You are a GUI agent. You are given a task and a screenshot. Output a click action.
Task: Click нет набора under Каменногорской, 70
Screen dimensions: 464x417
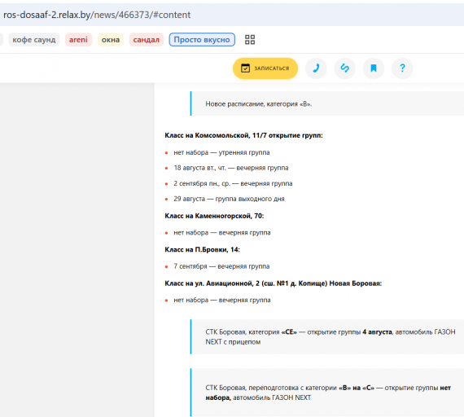tap(222, 233)
